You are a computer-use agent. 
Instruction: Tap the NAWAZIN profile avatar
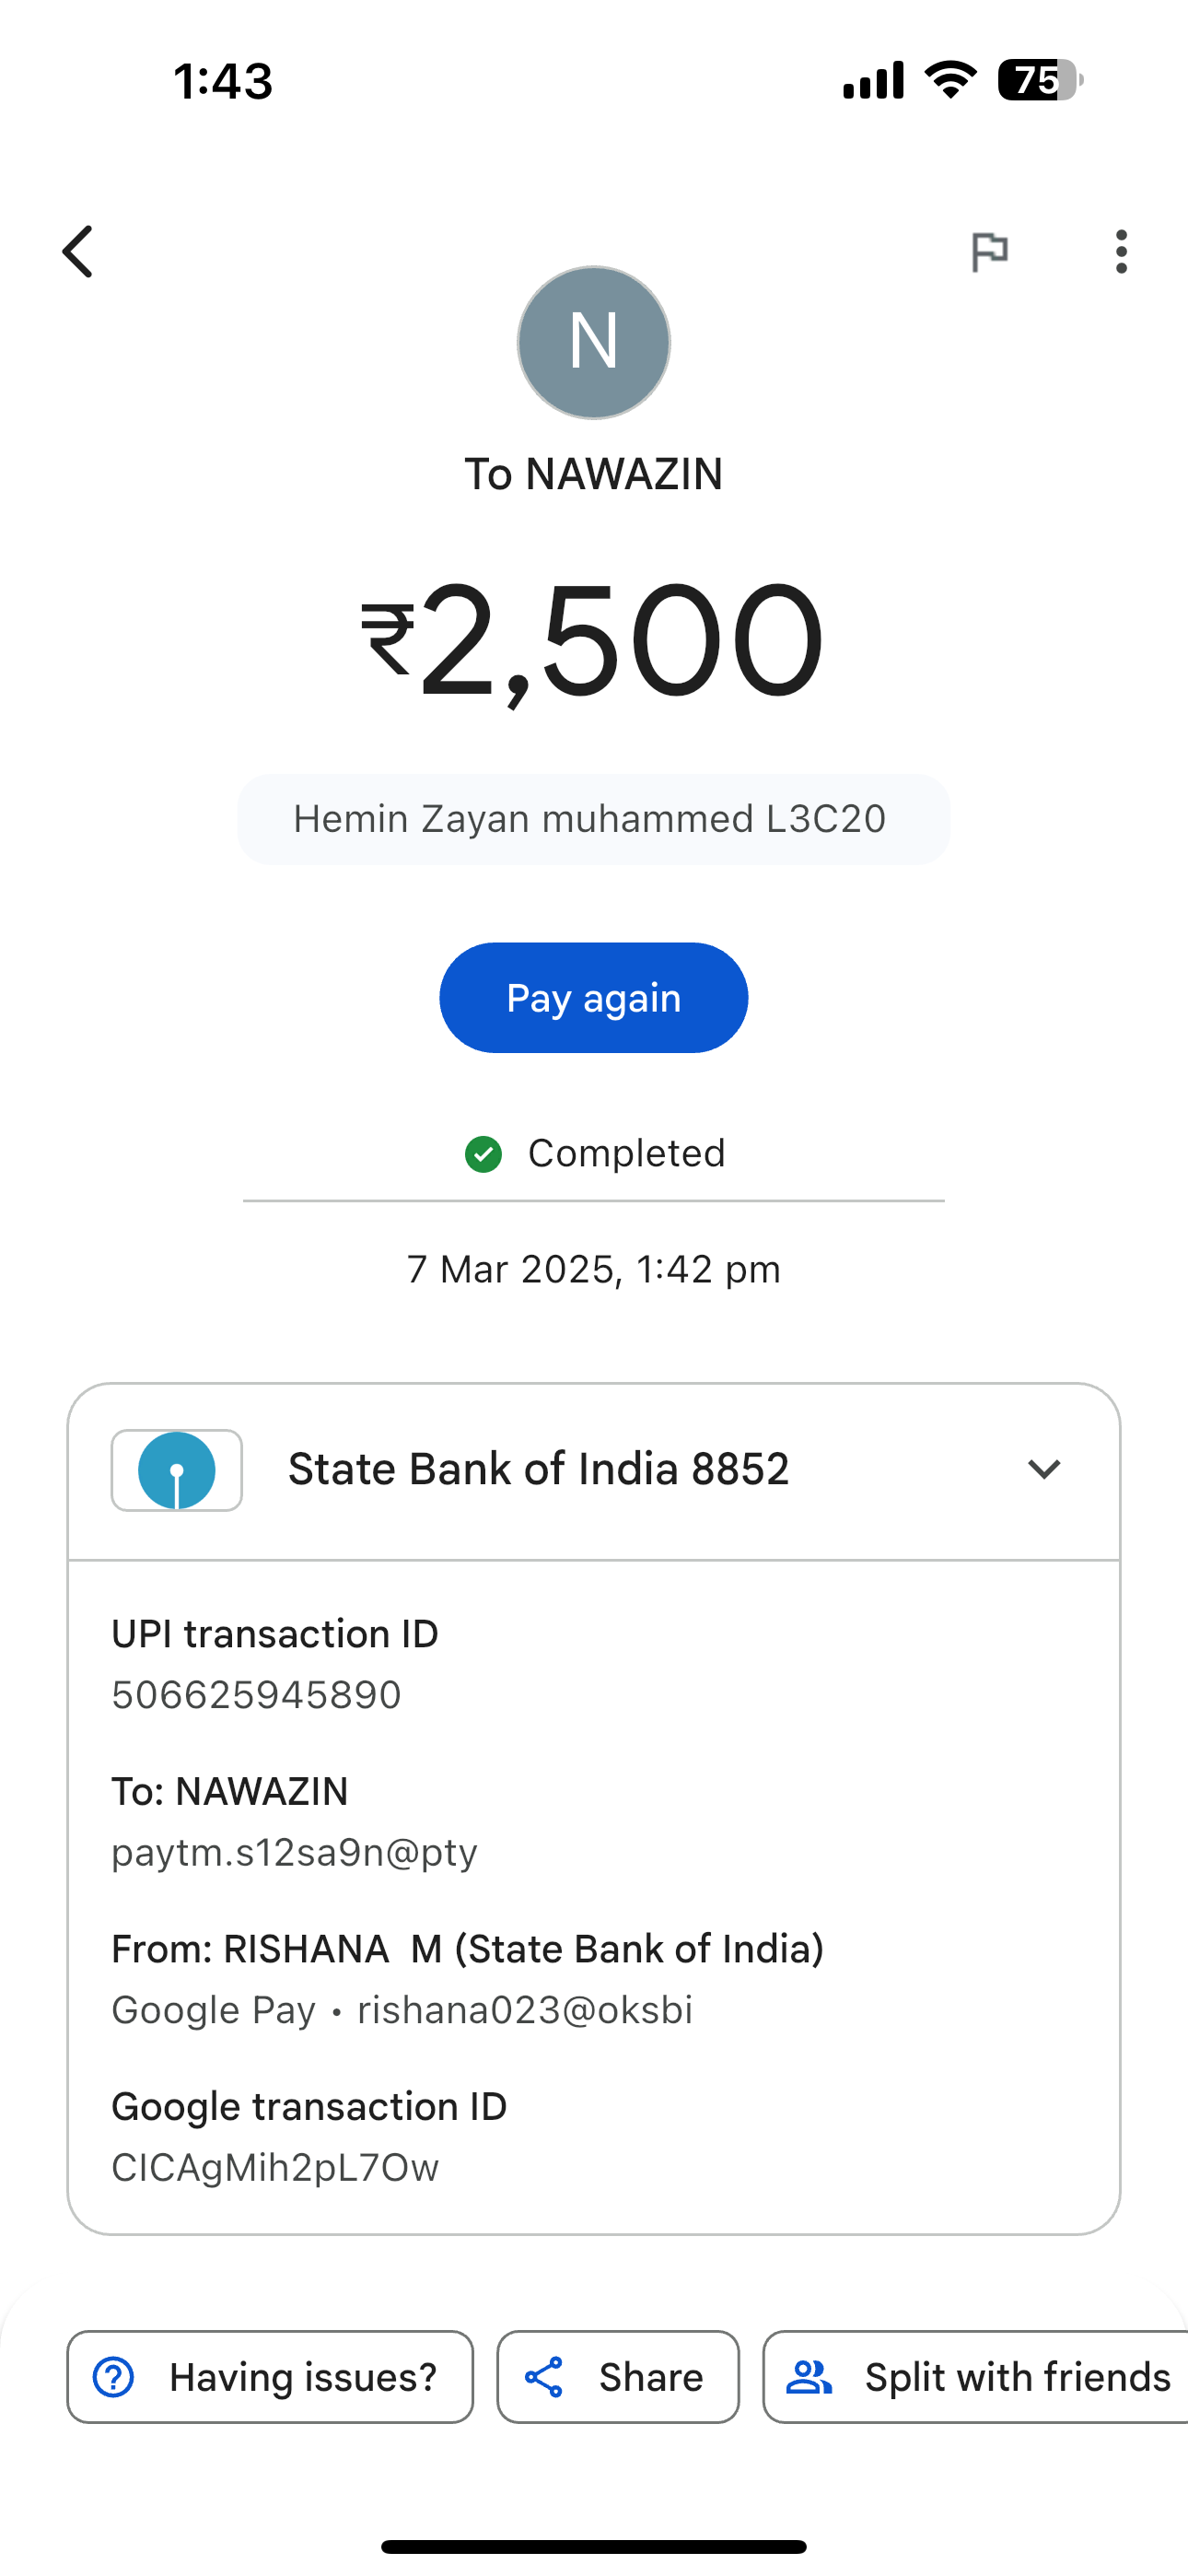click(x=593, y=342)
